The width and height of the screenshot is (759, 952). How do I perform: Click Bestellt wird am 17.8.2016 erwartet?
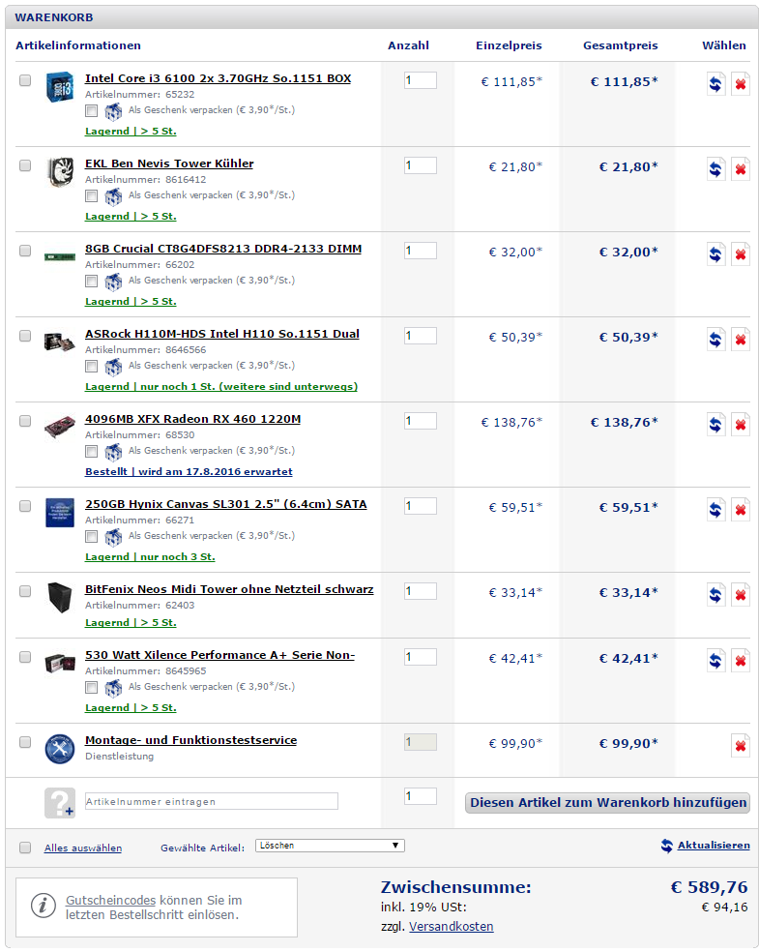pos(189,471)
